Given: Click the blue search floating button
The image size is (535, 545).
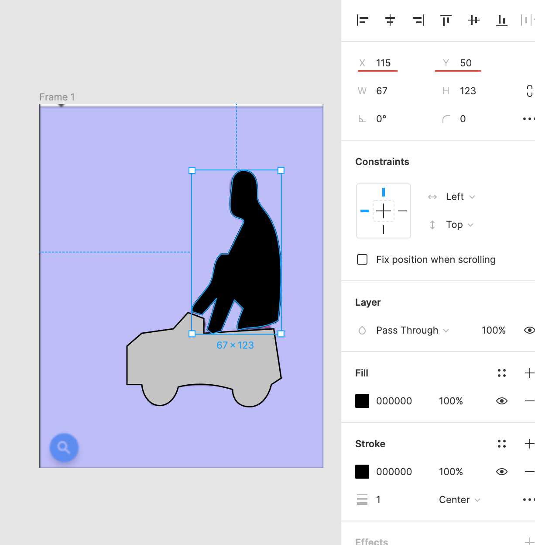Looking at the screenshot, I should 64,448.
